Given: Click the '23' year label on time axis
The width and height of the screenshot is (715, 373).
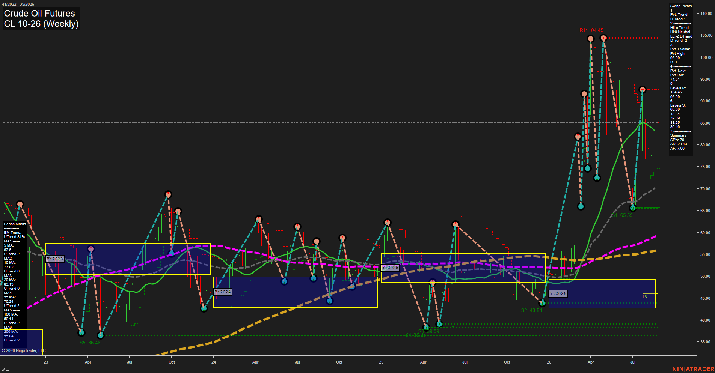Looking at the screenshot, I should [46, 362].
